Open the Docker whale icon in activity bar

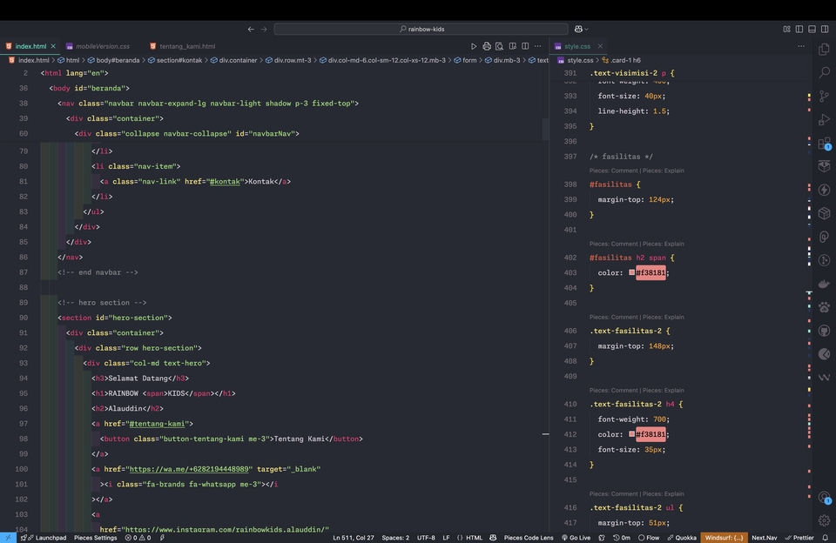point(825,284)
